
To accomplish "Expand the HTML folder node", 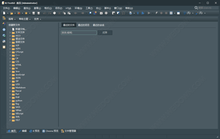I will (10, 65).
